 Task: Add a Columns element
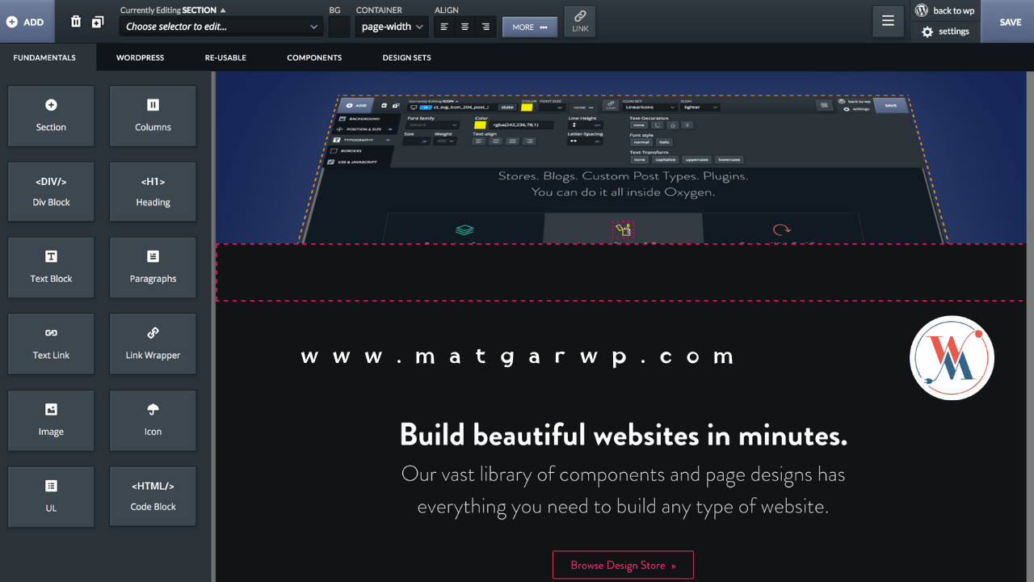point(153,116)
